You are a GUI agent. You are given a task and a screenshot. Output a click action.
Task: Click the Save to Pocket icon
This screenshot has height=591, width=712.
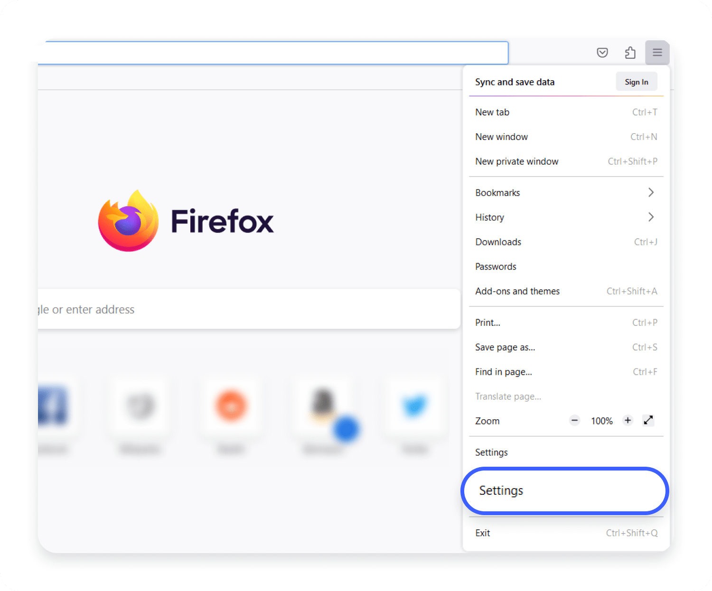click(602, 53)
